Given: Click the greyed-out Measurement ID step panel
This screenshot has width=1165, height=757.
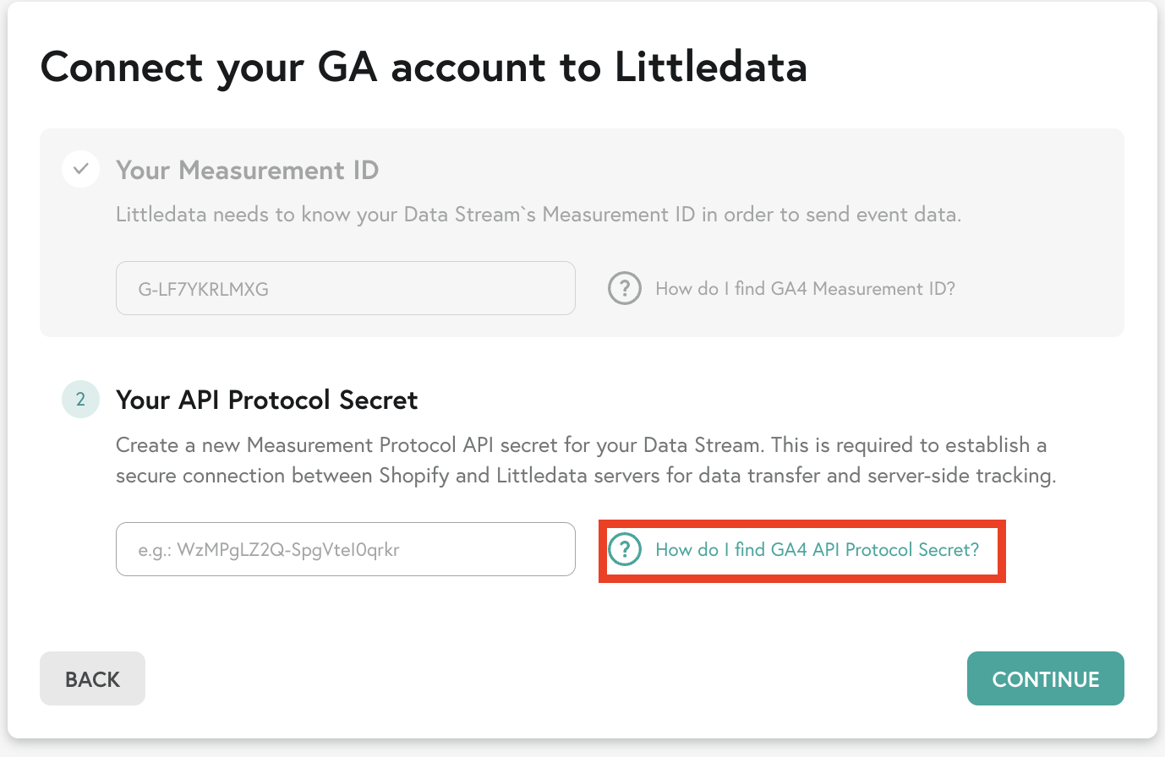Looking at the screenshot, I should coord(582,232).
